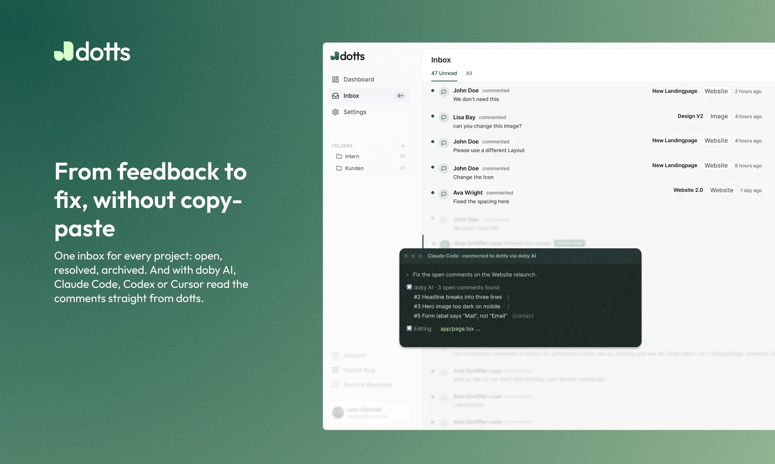Image resolution: width=775 pixels, height=464 pixels.
Task: Click the "From feedback to fix" headline
Action: coord(151,200)
